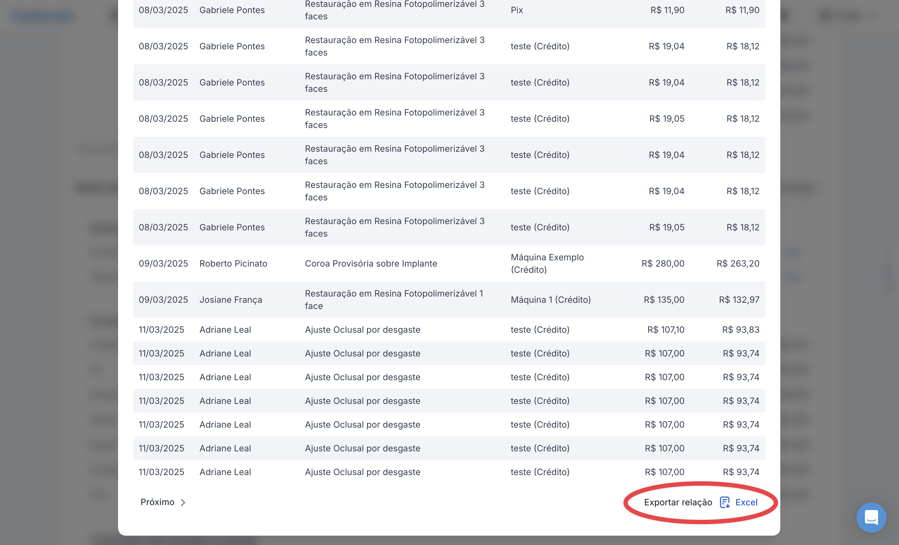Image resolution: width=899 pixels, height=545 pixels.
Task: Click the R$ 135,00 amount
Action: 664,300
